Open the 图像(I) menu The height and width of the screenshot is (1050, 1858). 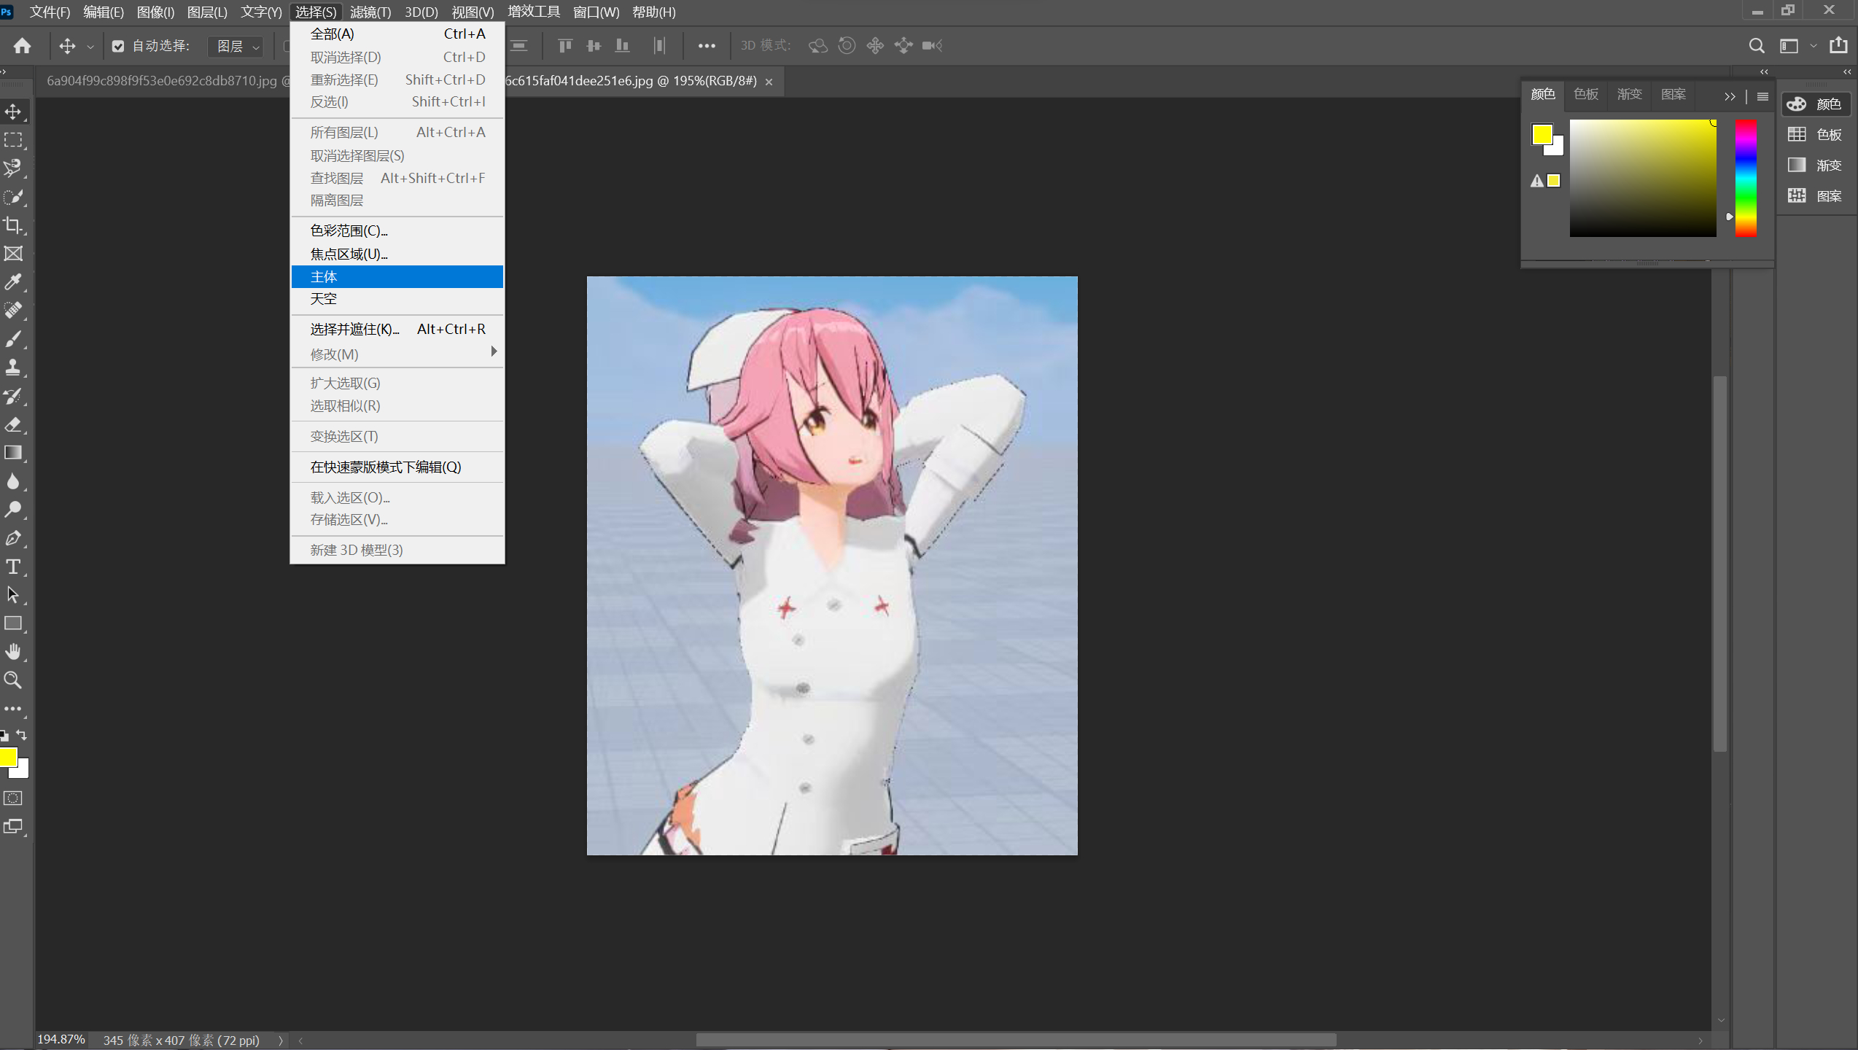point(155,12)
